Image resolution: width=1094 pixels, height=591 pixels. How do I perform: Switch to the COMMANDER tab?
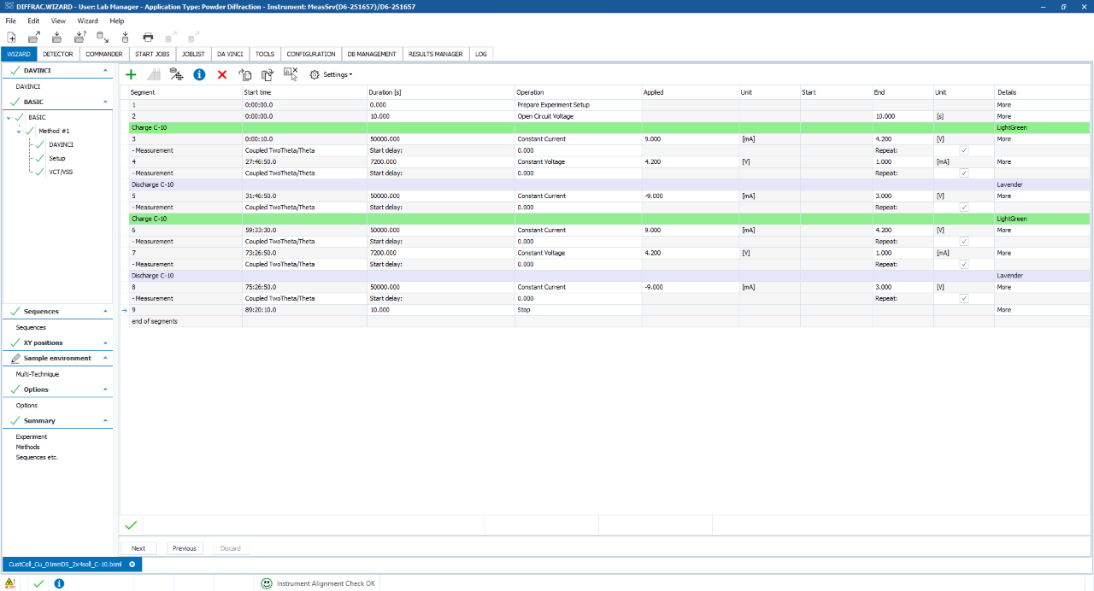click(x=104, y=54)
